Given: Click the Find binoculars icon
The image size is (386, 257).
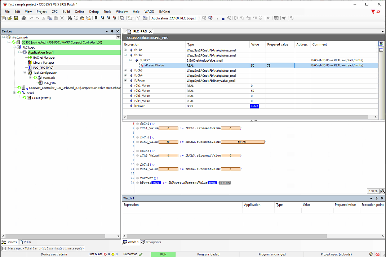Looking at the screenshot, I should click(70, 18).
